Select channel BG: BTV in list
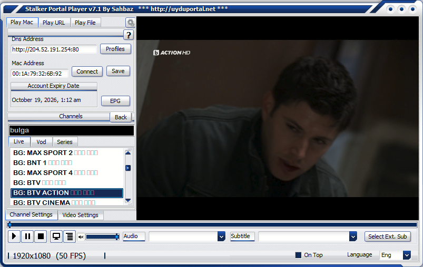Screen dimensions: 423x267 (66, 182)
